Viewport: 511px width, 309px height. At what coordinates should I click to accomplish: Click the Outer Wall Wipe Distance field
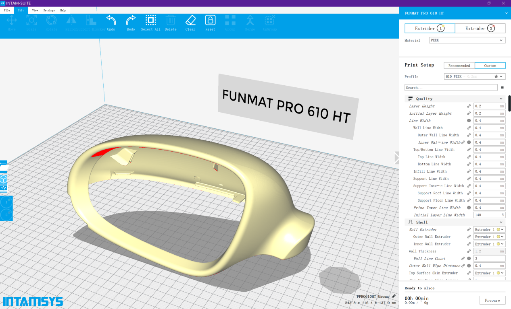coord(489,266)
